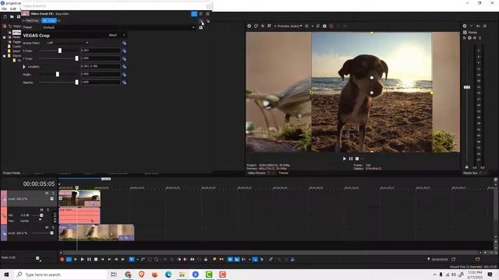Save the current preset icon

(201, 28)
